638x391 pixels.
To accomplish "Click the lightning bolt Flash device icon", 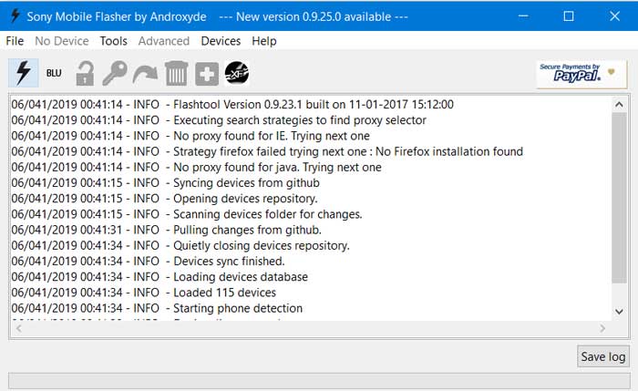I will (24, 73).
